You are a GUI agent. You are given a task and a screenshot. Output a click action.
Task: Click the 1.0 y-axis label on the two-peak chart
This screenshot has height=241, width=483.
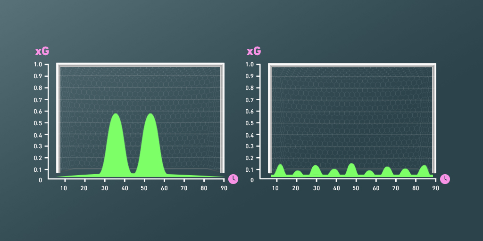coord(38,64)
